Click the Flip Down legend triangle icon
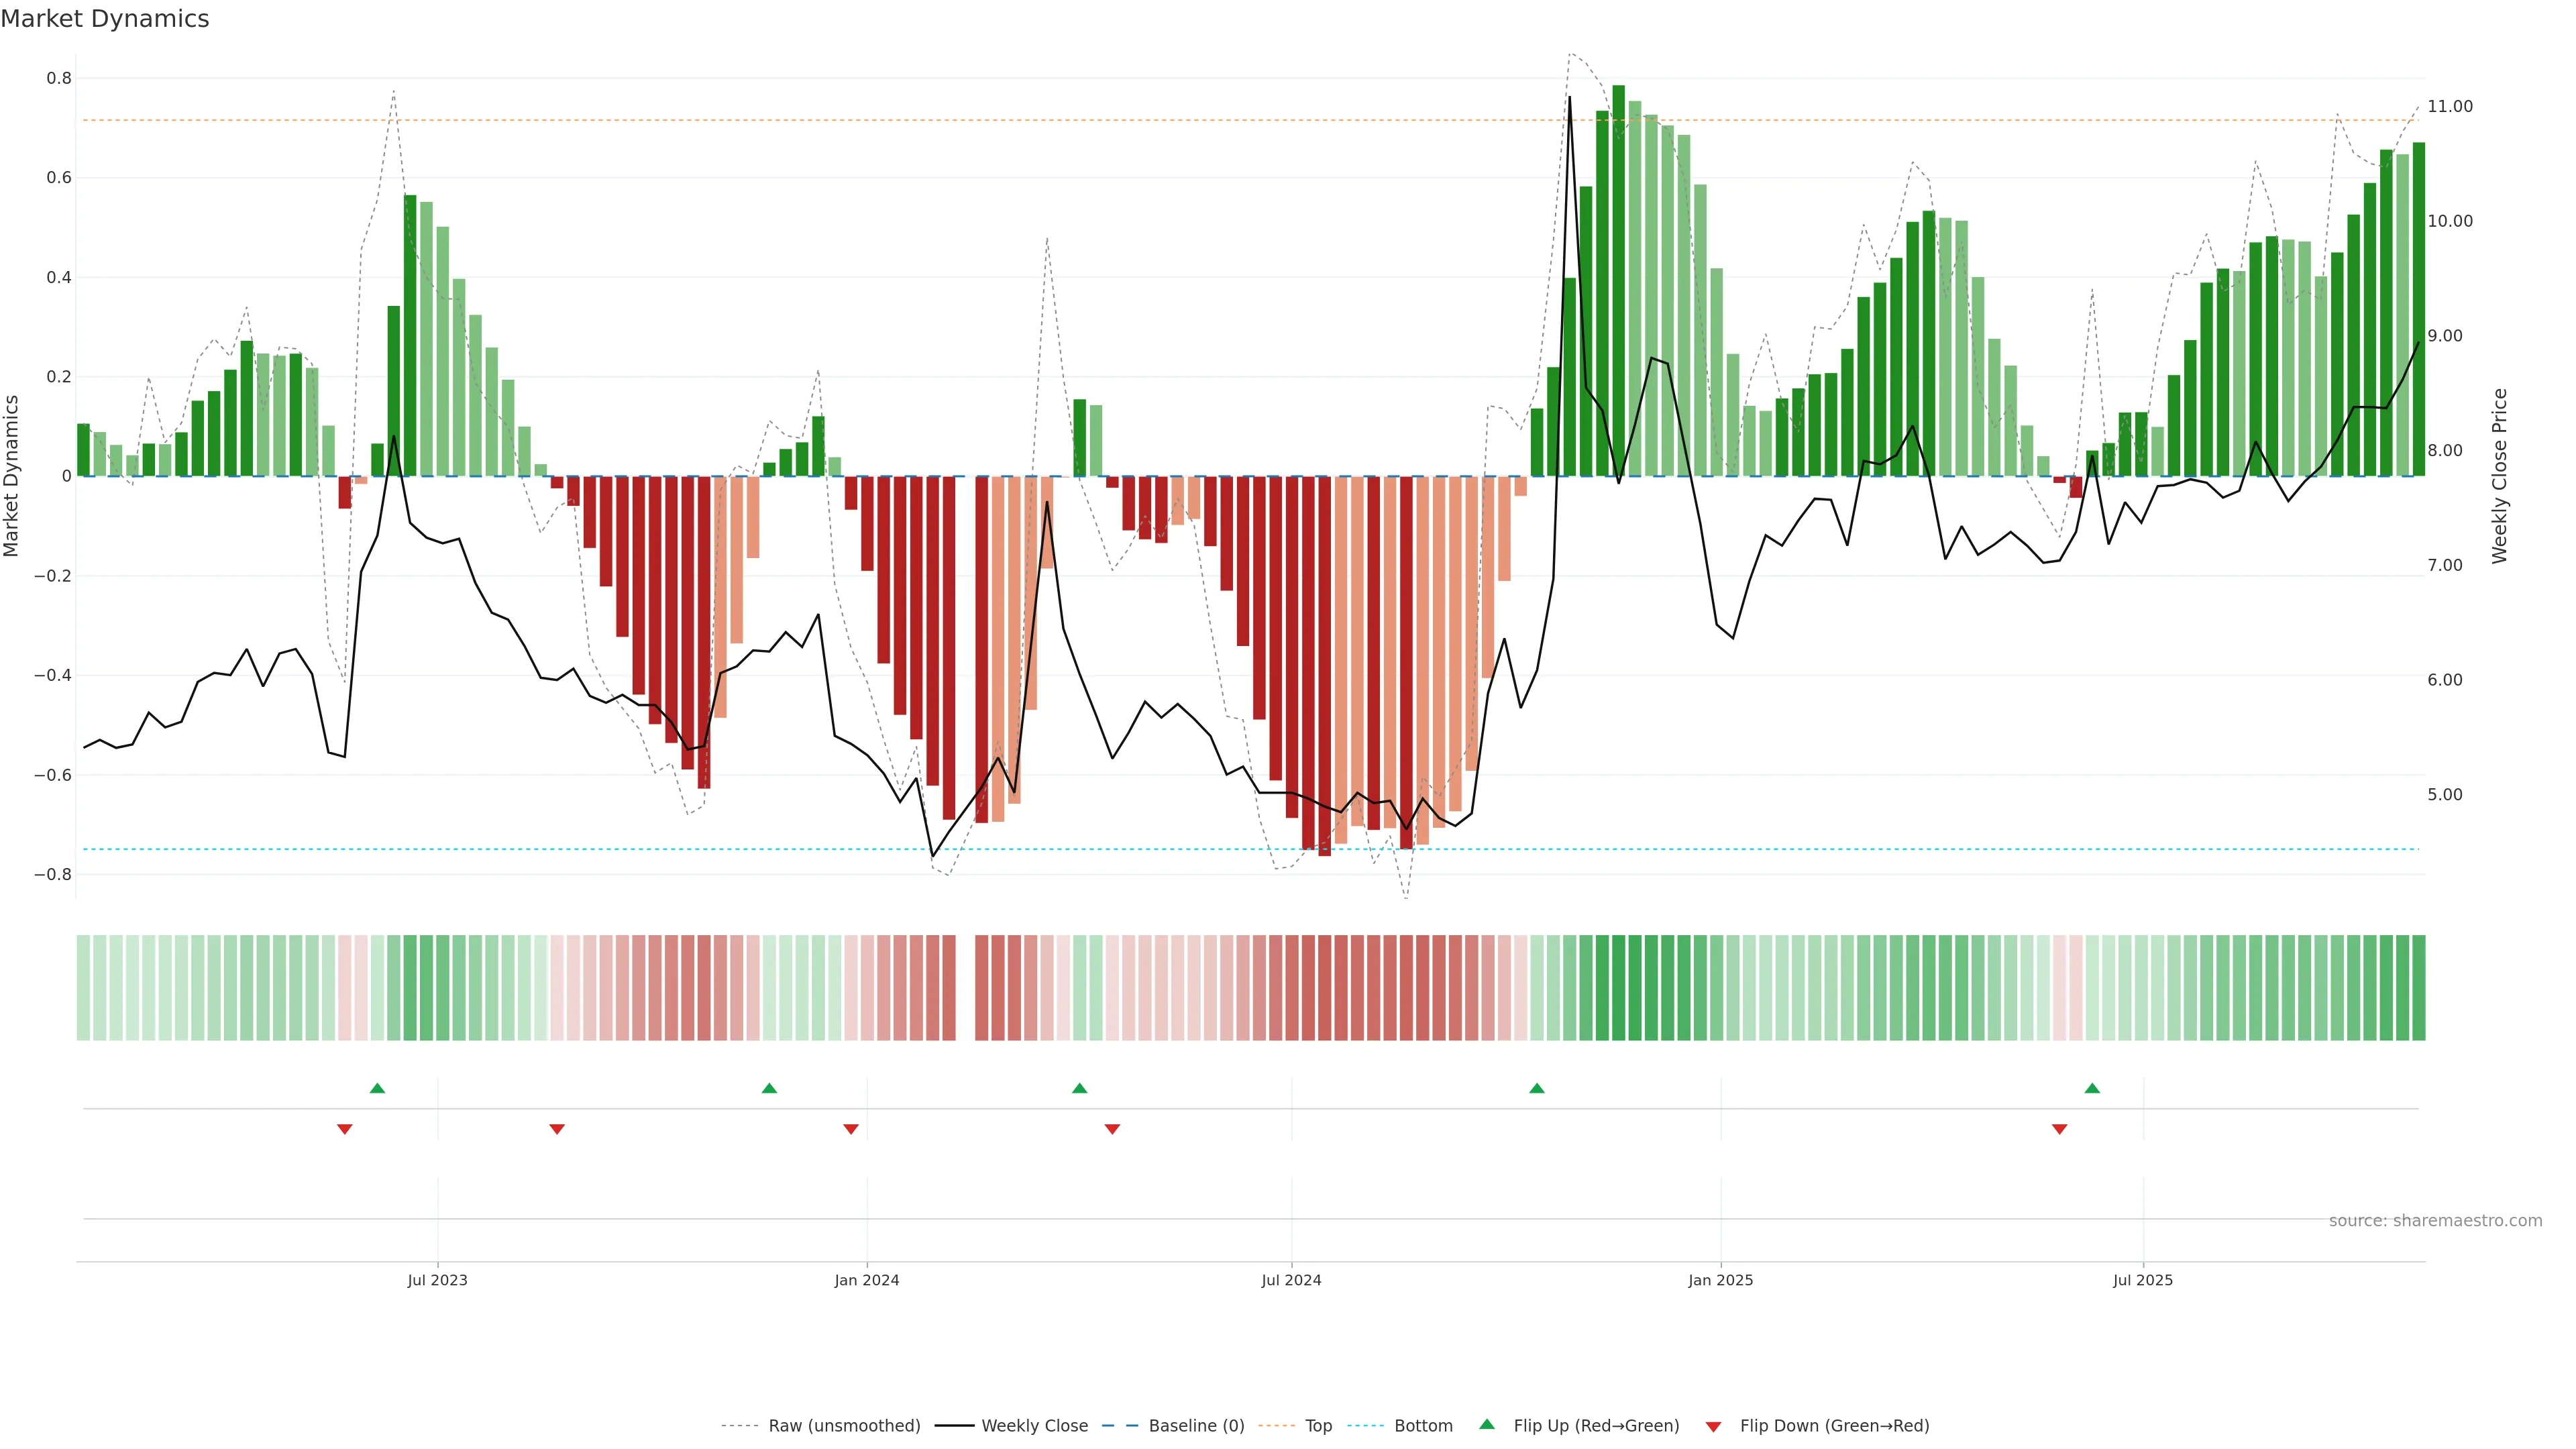2576x1449 pixels. click(x=1713, y=1426)
